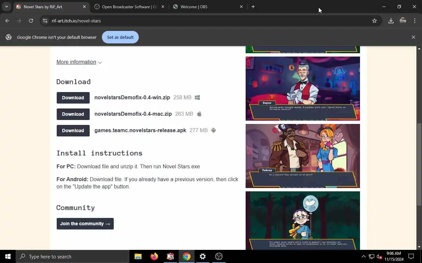Switch to the Welcome | OBS tab
The width and height of the screenshot is (422, 263).
[x=208, y=7]
